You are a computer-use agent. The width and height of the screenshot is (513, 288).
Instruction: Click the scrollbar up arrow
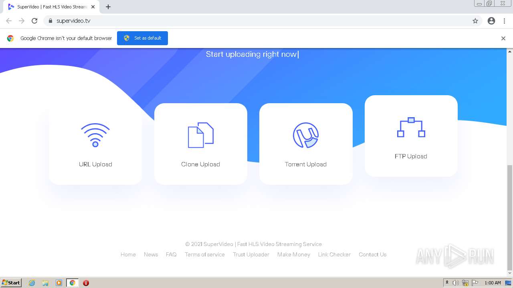pyautogui.click(x=510, y=51)
